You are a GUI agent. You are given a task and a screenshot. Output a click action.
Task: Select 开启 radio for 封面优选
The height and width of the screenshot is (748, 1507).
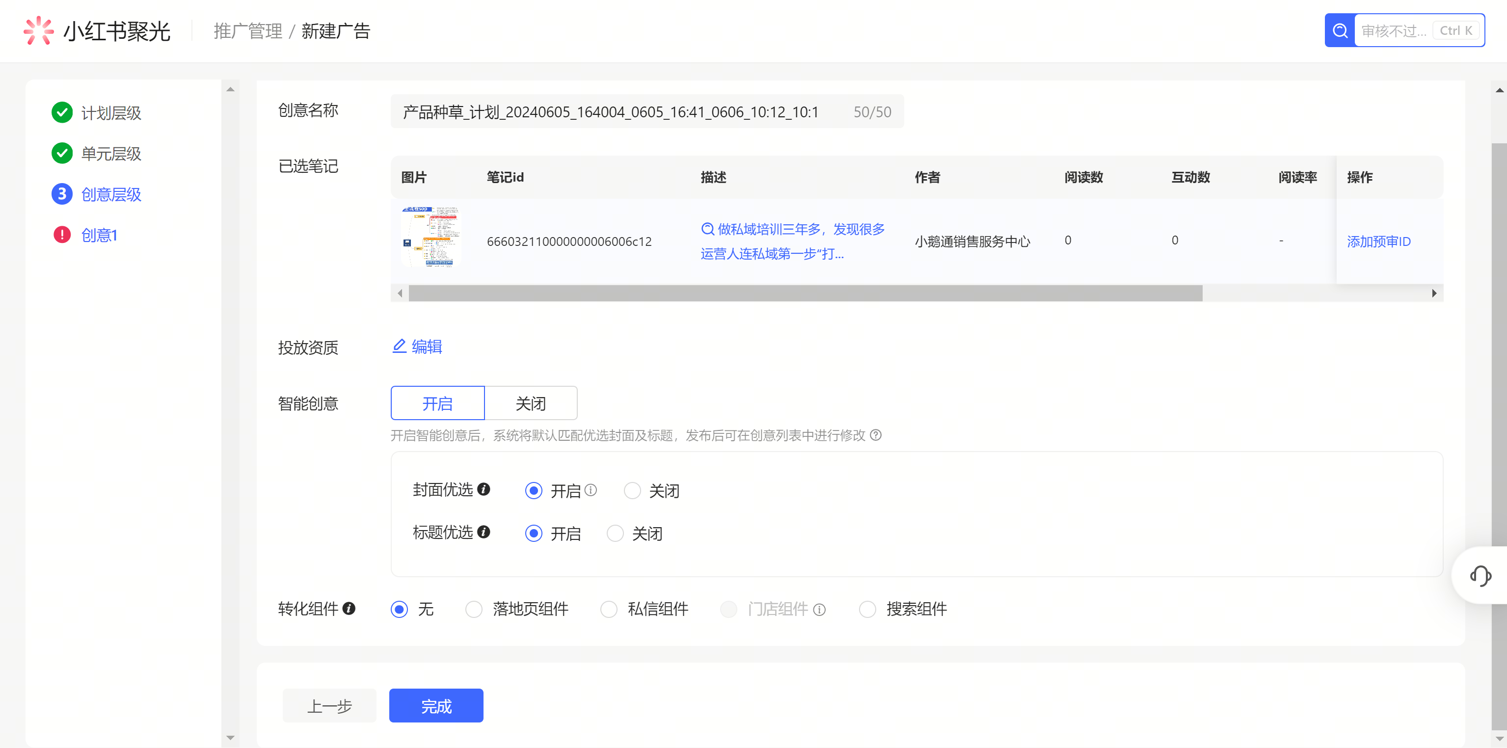(534, 490)
